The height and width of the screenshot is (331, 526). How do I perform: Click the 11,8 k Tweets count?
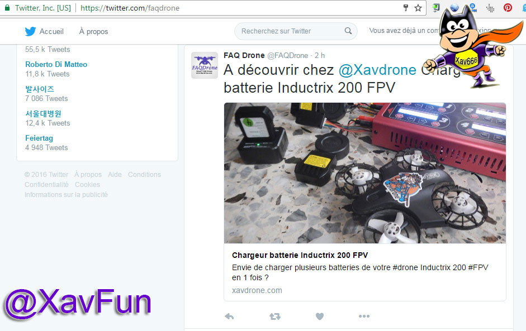pyautogui.click(x=48, y=74)
